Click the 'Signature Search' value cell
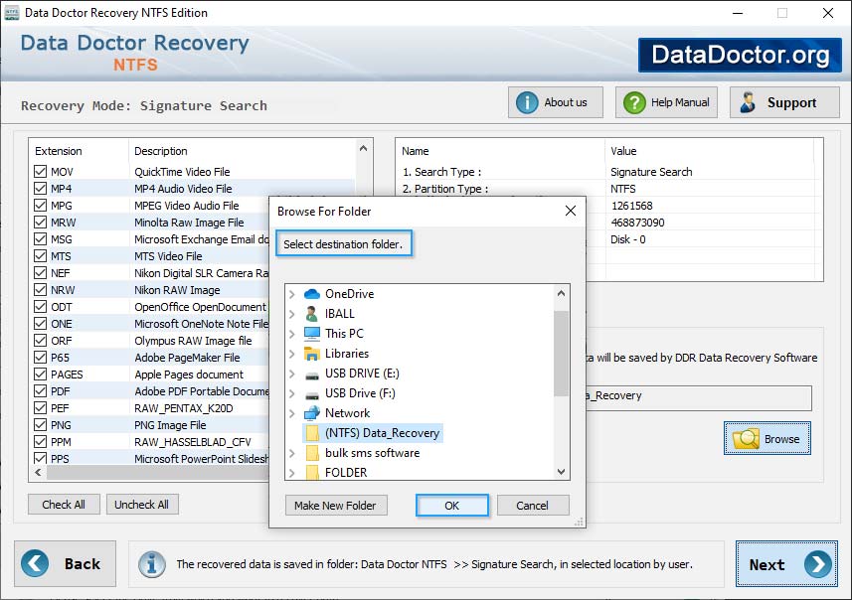Screen dimensions: 852x600 click(651, 172)
